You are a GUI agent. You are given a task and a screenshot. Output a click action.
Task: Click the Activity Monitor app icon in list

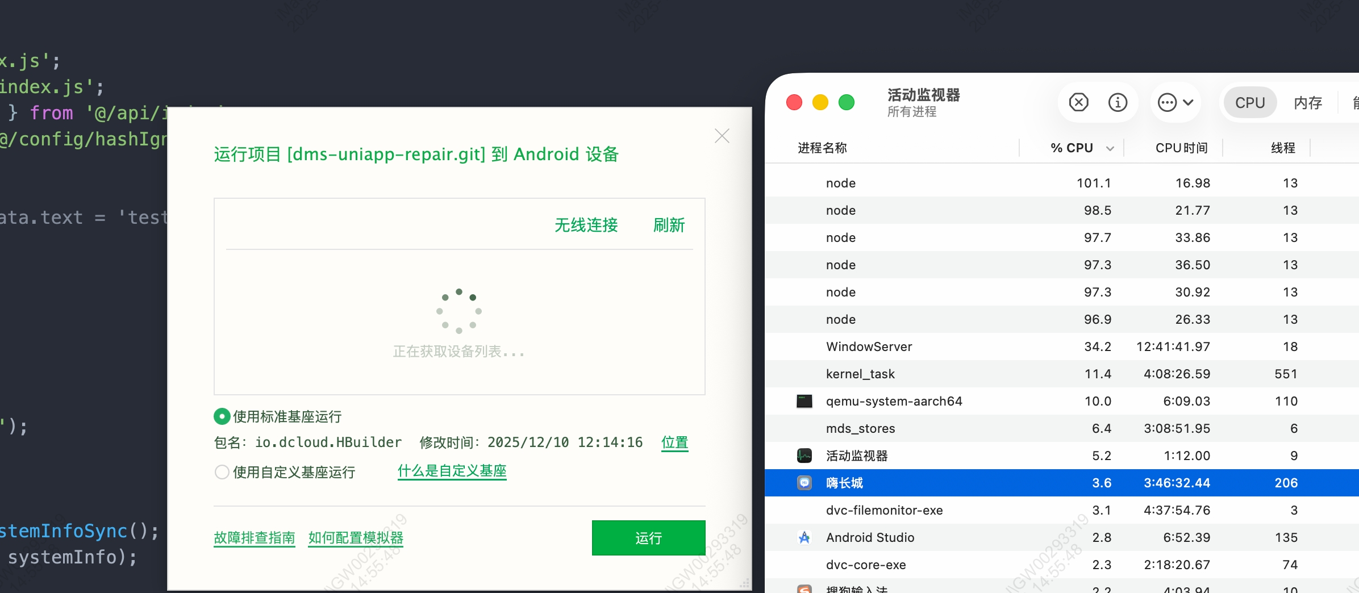(804, 456)
